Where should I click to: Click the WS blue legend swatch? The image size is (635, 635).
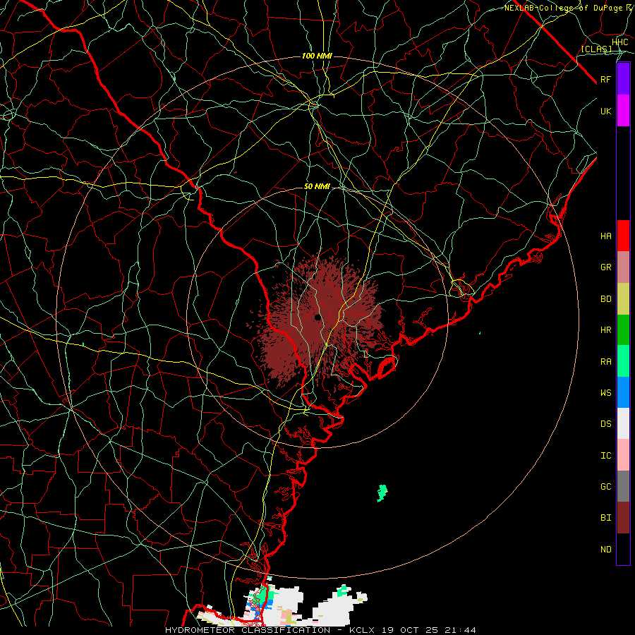(623, 392)
